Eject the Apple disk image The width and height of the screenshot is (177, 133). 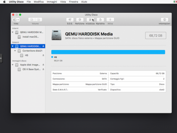pyautogui.click(x=43, y=65)
